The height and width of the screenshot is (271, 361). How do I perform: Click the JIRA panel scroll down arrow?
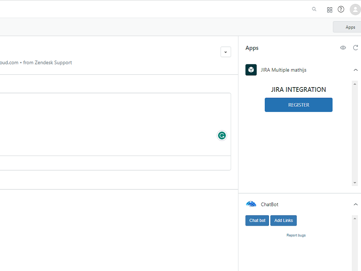(x=355, y=183)
